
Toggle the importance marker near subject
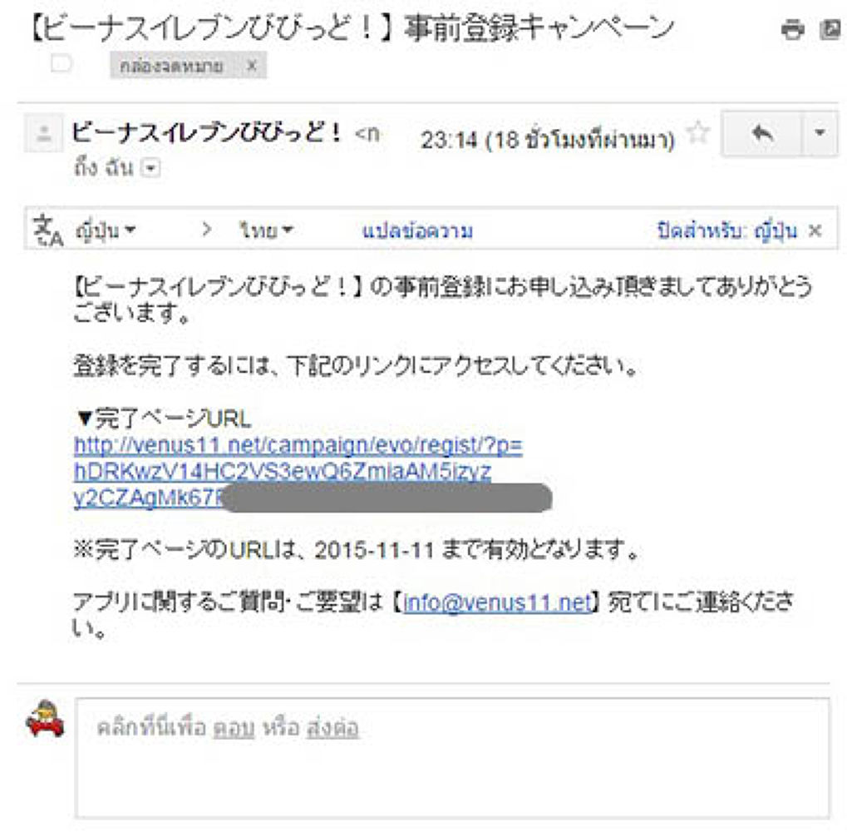pyautogui.click(x=61, y=64)
